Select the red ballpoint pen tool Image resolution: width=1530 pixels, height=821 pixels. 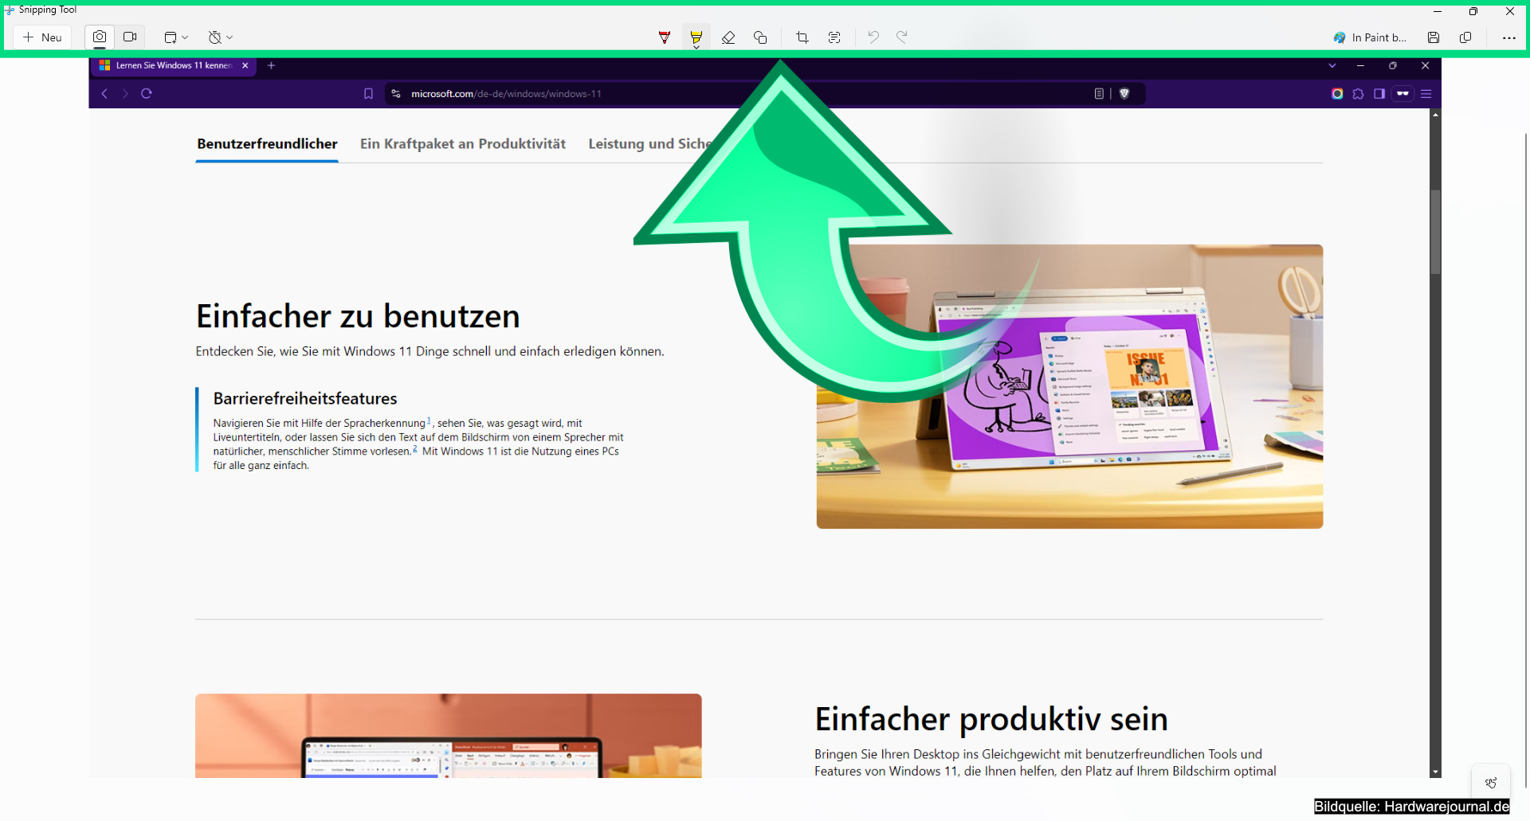tap(665, 37)
